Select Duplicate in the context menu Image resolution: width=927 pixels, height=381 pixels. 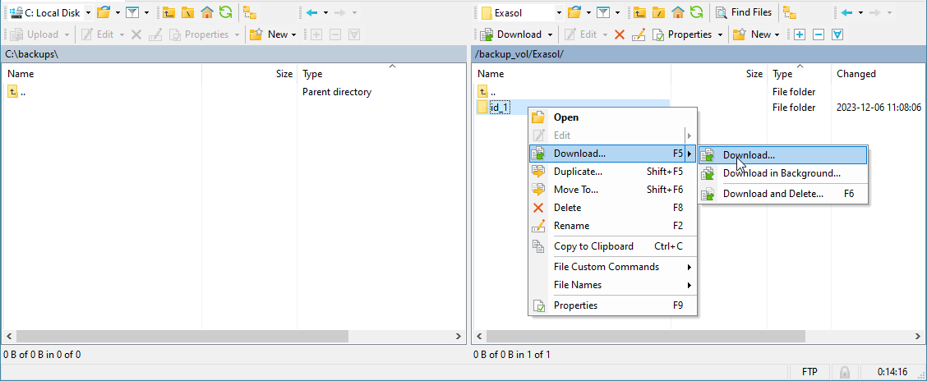coord(578,172)
